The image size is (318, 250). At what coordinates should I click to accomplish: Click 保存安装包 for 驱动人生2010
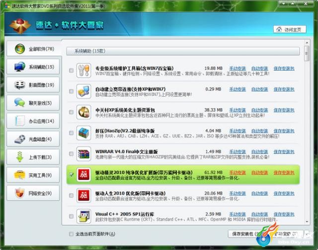[x=284, y=193]
